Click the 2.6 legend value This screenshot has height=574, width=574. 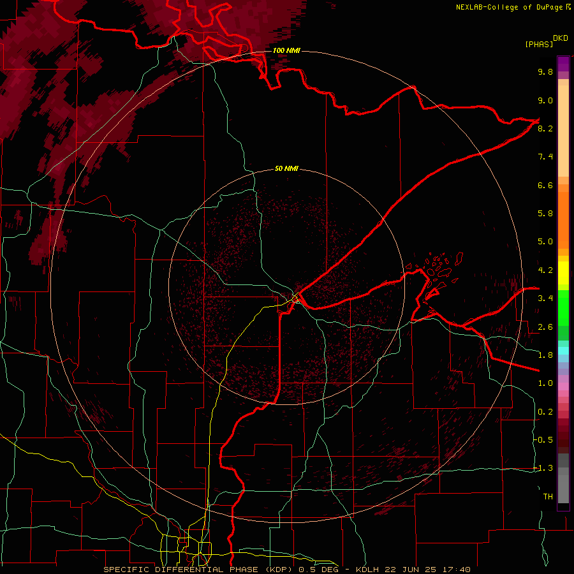coord(545,327)
